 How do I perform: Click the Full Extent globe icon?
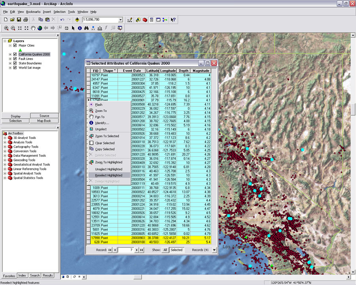[40, 28]
